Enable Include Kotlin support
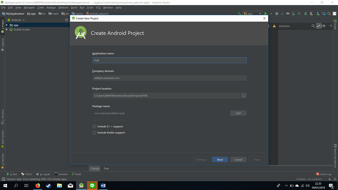This screenshot has height=190, width=338. click(94, 133)
